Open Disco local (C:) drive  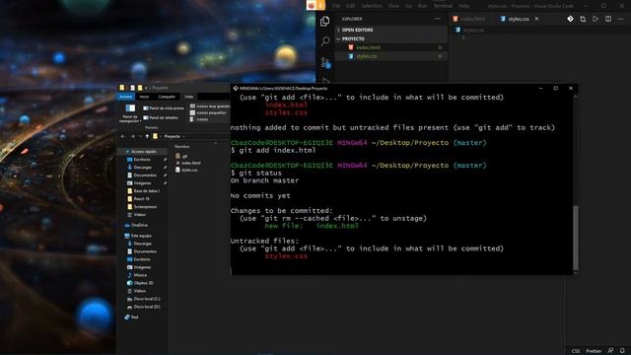point(143,299)
